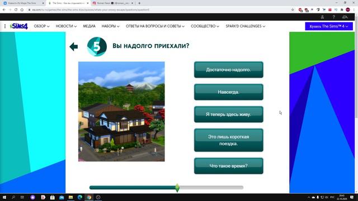
Task: Open the Chrome three-dot menu
Action: pyautogui.click(x=354, y=10)
